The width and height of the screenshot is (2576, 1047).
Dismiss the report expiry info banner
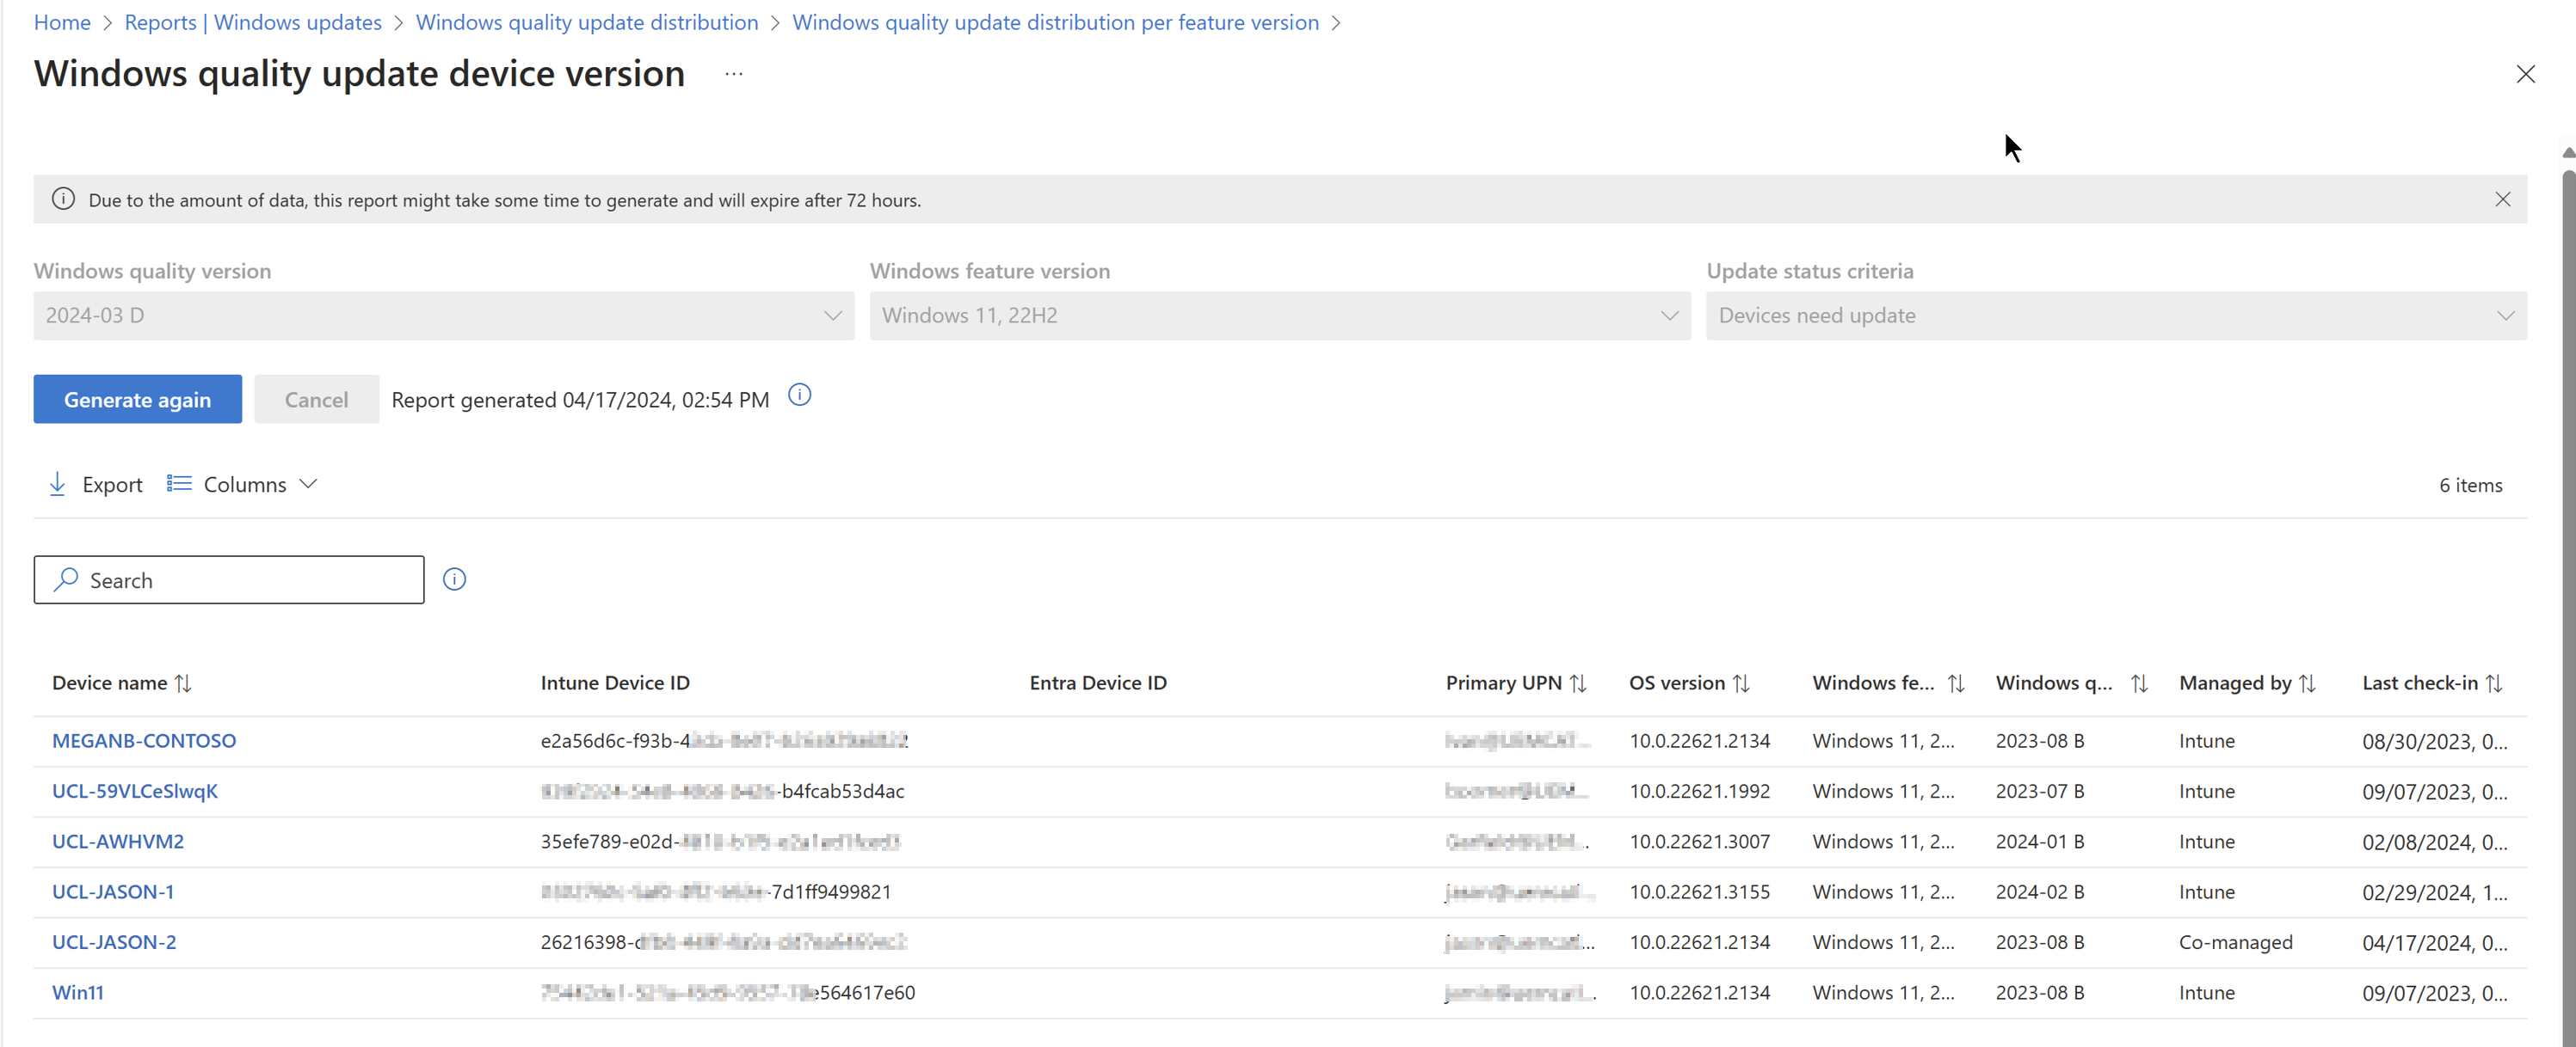2502,199
